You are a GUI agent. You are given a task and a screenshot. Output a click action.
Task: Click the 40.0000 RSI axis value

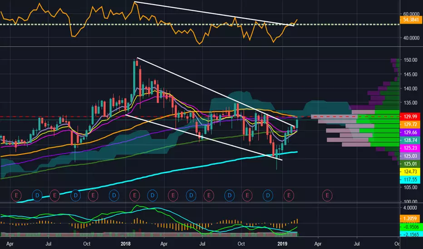point(411,38)
